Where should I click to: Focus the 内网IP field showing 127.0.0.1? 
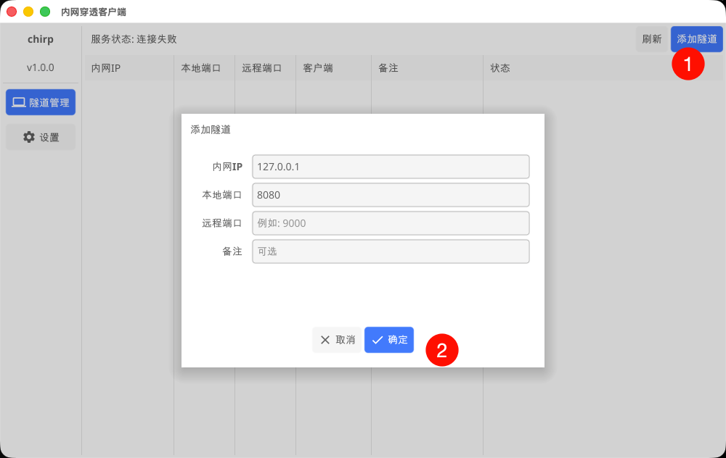tap(391, 167)
